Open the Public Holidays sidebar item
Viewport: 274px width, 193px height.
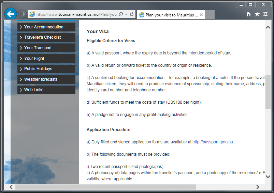click(x=46, y=69)
